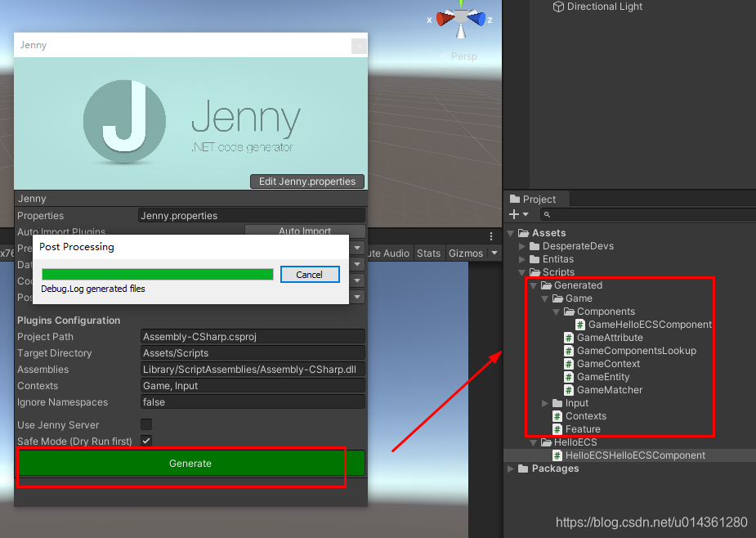The image size is (756, 538).
Task: Uncheck Safe Mode (Dry Run first)
Action: click(x=145, y=441)
